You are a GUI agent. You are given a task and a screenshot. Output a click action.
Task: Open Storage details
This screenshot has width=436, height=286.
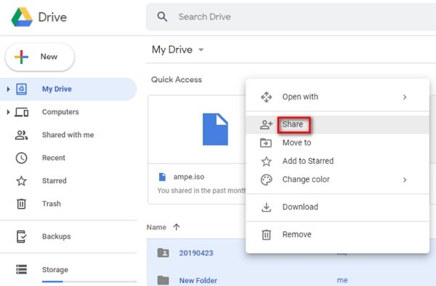(x=55, y=269)
